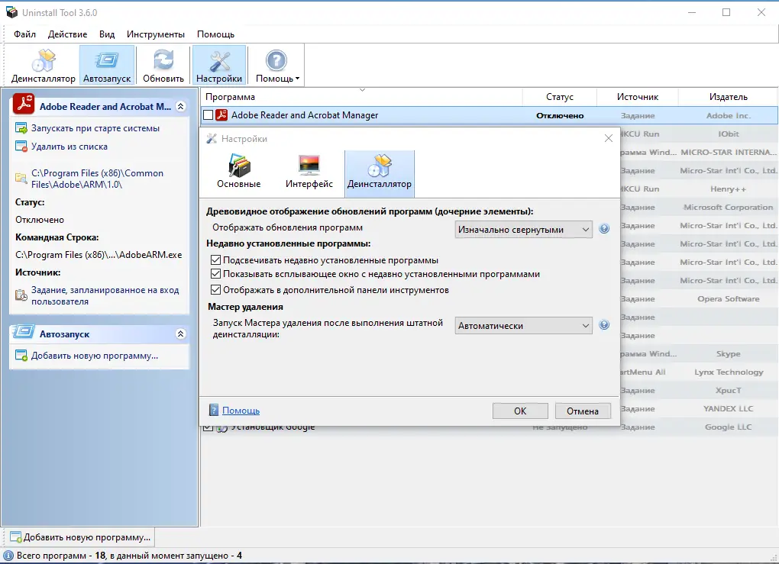Open the Запуск Мастера удаления dropdown
The width and height of the screenshot is (779, 564).
point(524,326)
